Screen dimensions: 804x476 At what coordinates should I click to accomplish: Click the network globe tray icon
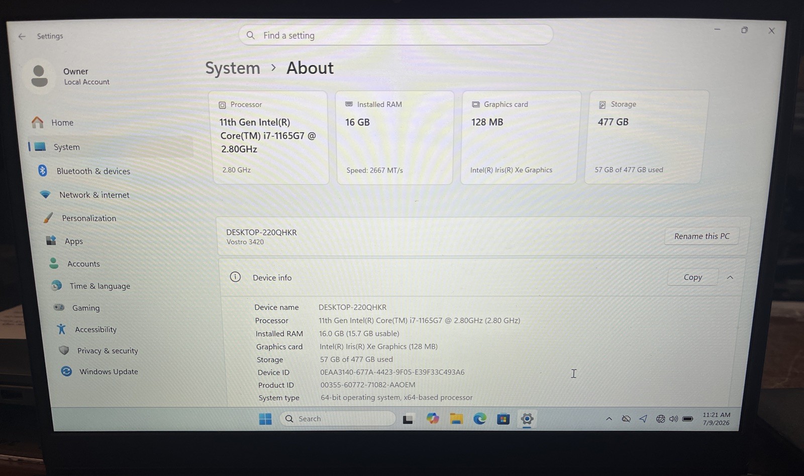[660, 419]
